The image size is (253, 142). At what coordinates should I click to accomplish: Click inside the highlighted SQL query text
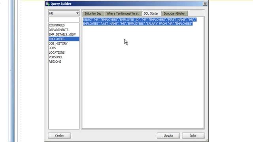point(140,22)
